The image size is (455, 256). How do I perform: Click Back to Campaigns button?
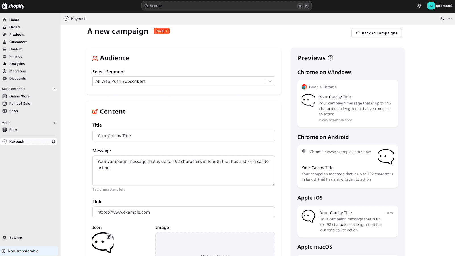click(x=376, y=33)
